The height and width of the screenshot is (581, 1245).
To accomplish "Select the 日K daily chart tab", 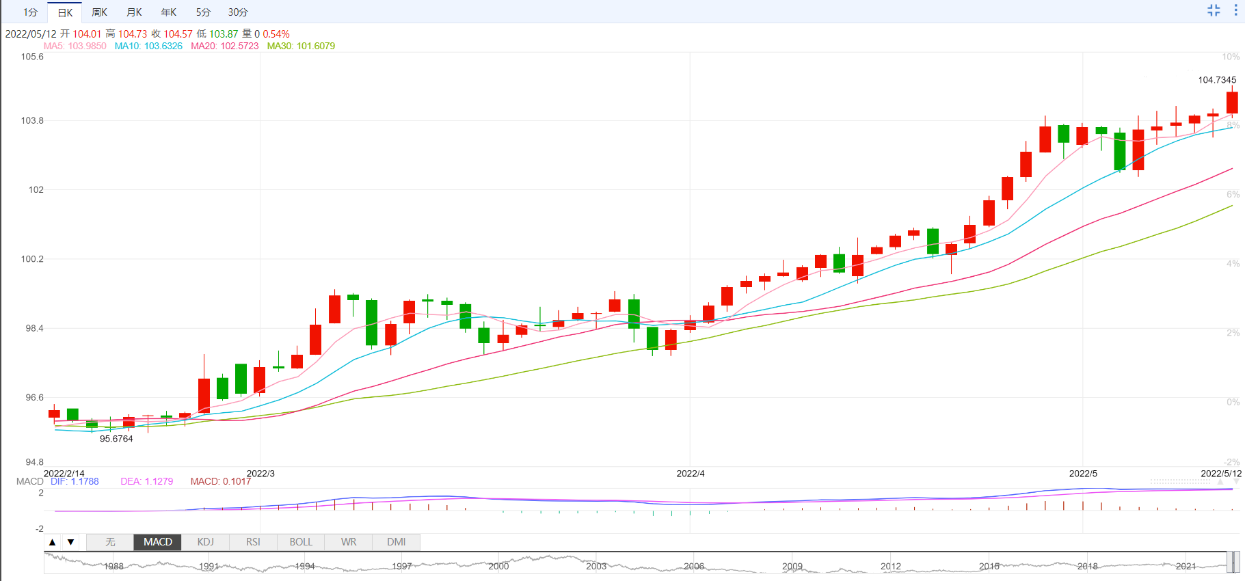I will coord(65,12).
